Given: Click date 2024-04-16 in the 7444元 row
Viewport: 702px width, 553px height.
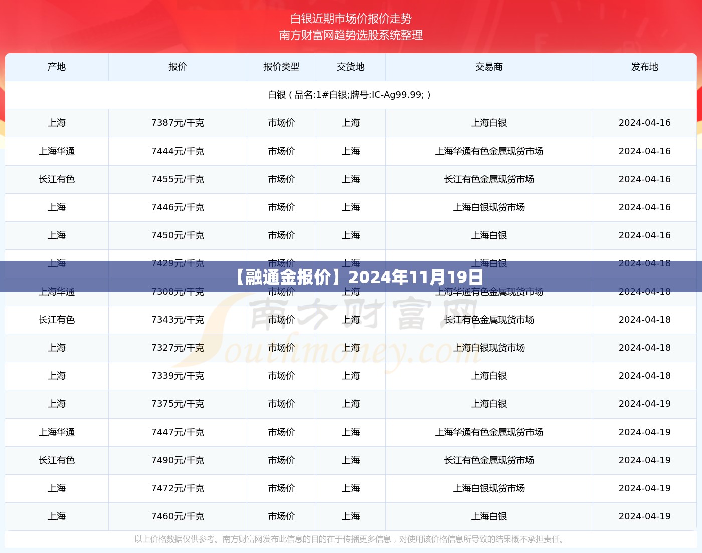Looking at the screenshot, I should (x=644, y=151).
